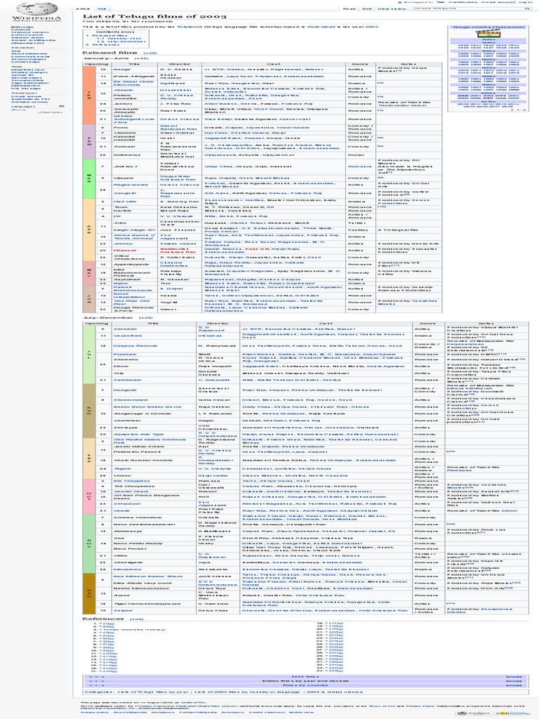This screenshot has width=539, height=719.
Task: Open the Simhachalam film link
Action: tap(131, 400)
